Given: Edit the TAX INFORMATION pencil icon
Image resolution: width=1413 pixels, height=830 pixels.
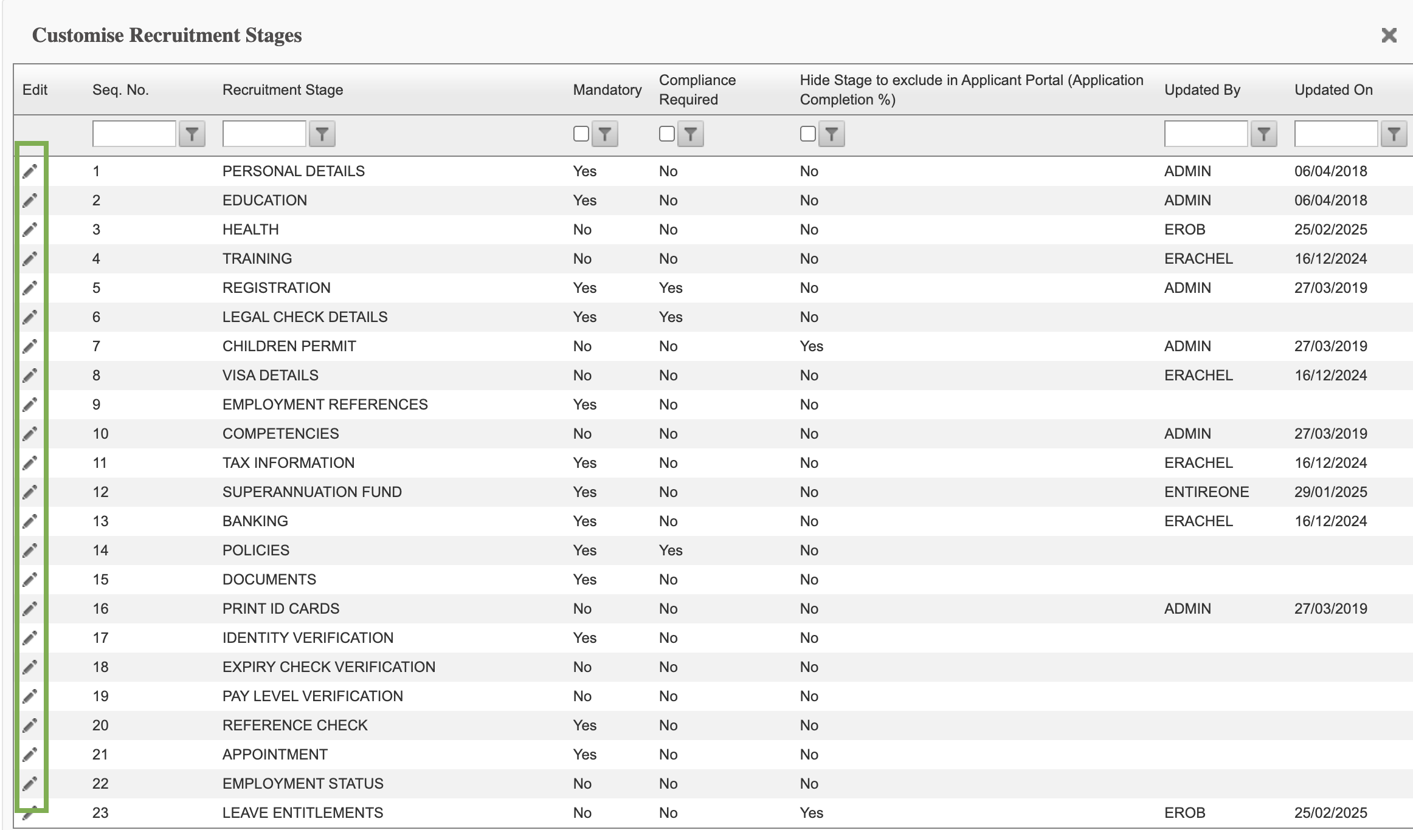Looking at the screenshot, I should (30, 463).
